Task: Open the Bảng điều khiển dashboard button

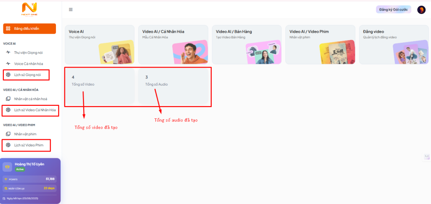Action: point(29,29)
